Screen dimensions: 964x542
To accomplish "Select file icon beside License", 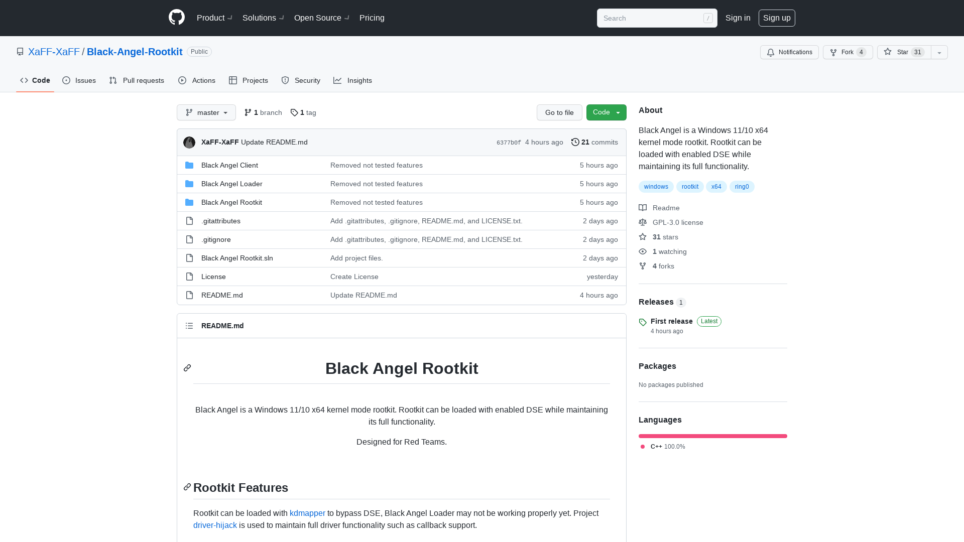I will pyautogui.click(x=189, y=277).
